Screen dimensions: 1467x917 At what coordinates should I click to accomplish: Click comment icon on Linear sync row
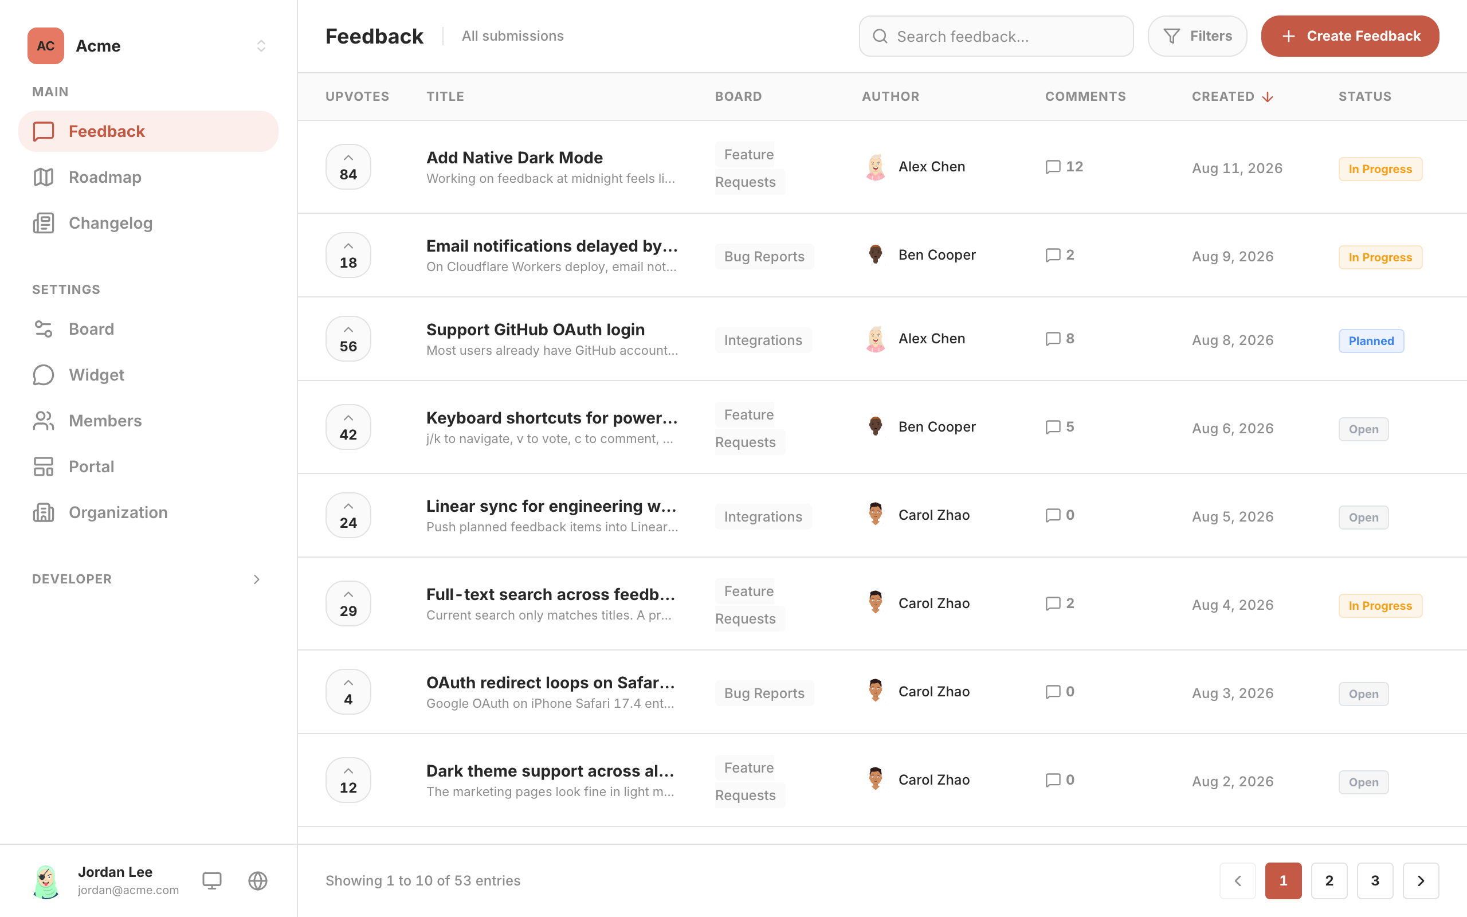[1053, 515]
